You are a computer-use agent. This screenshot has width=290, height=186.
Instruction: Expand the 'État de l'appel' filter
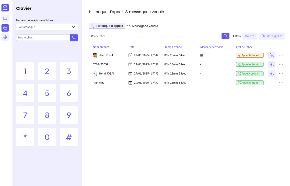(272, 36)
